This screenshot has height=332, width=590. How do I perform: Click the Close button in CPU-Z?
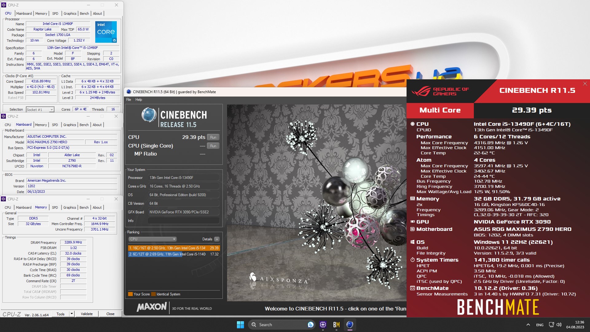click(x=110, y=314)
